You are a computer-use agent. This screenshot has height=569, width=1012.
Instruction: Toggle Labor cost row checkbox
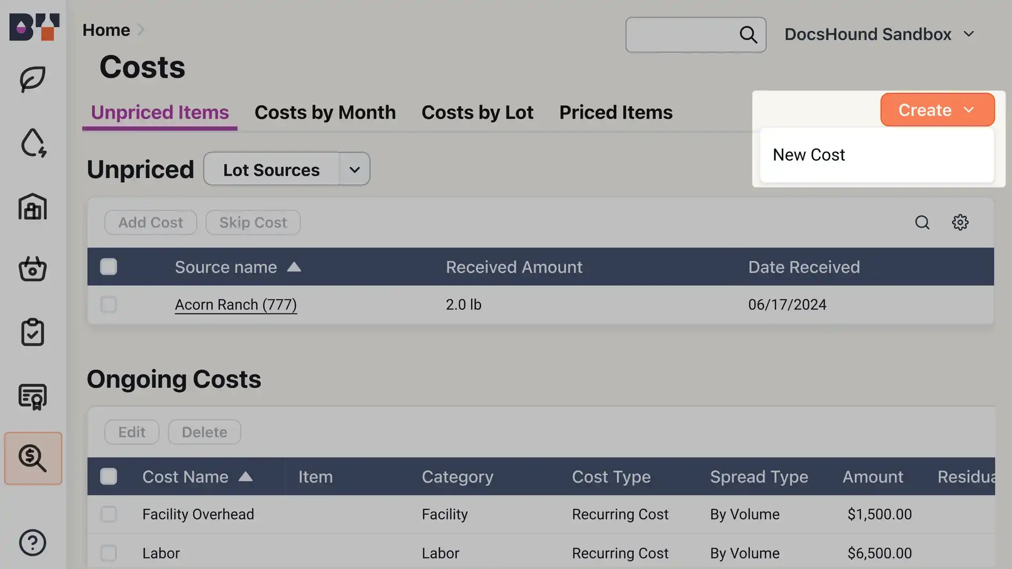pyautogui.click(x=108, y=552)
